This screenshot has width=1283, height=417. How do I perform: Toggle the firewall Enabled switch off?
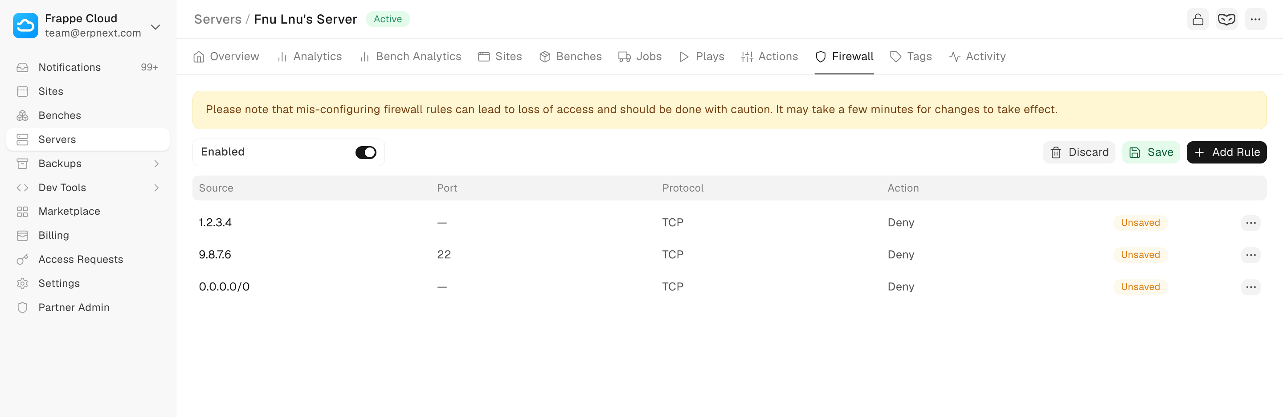click(x=366, y=152)
